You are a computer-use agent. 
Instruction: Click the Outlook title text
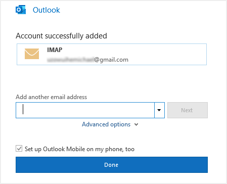47,10
